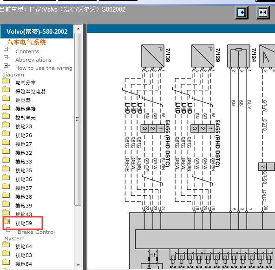The height and width of the screenshot is (270, 275).
Task: Open the 接地38 folder icon
Action: click(x=6, y=195)
